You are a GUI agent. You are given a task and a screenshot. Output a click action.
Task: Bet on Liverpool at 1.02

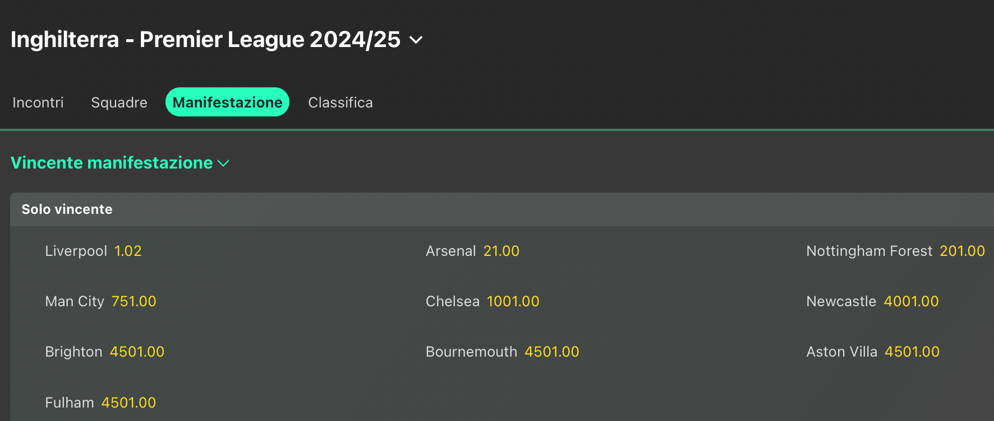128,251
